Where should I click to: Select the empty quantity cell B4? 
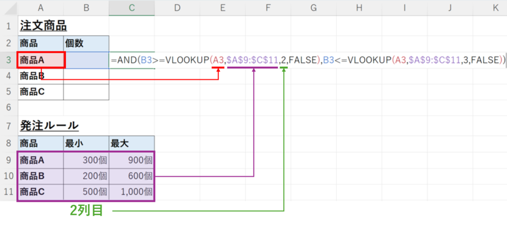coord(86,76)
